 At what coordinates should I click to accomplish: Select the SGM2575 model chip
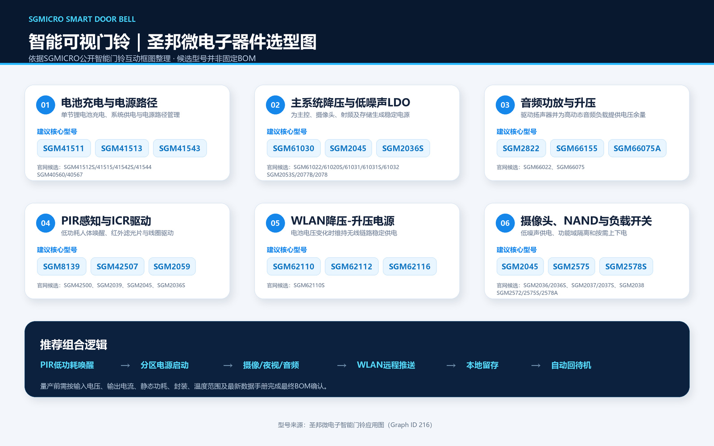[571, 267]
